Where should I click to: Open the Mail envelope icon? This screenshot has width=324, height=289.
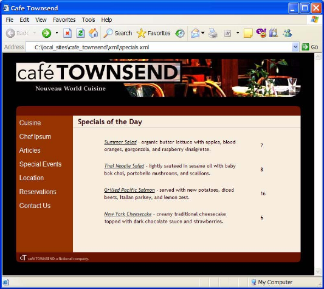[195, 33]
